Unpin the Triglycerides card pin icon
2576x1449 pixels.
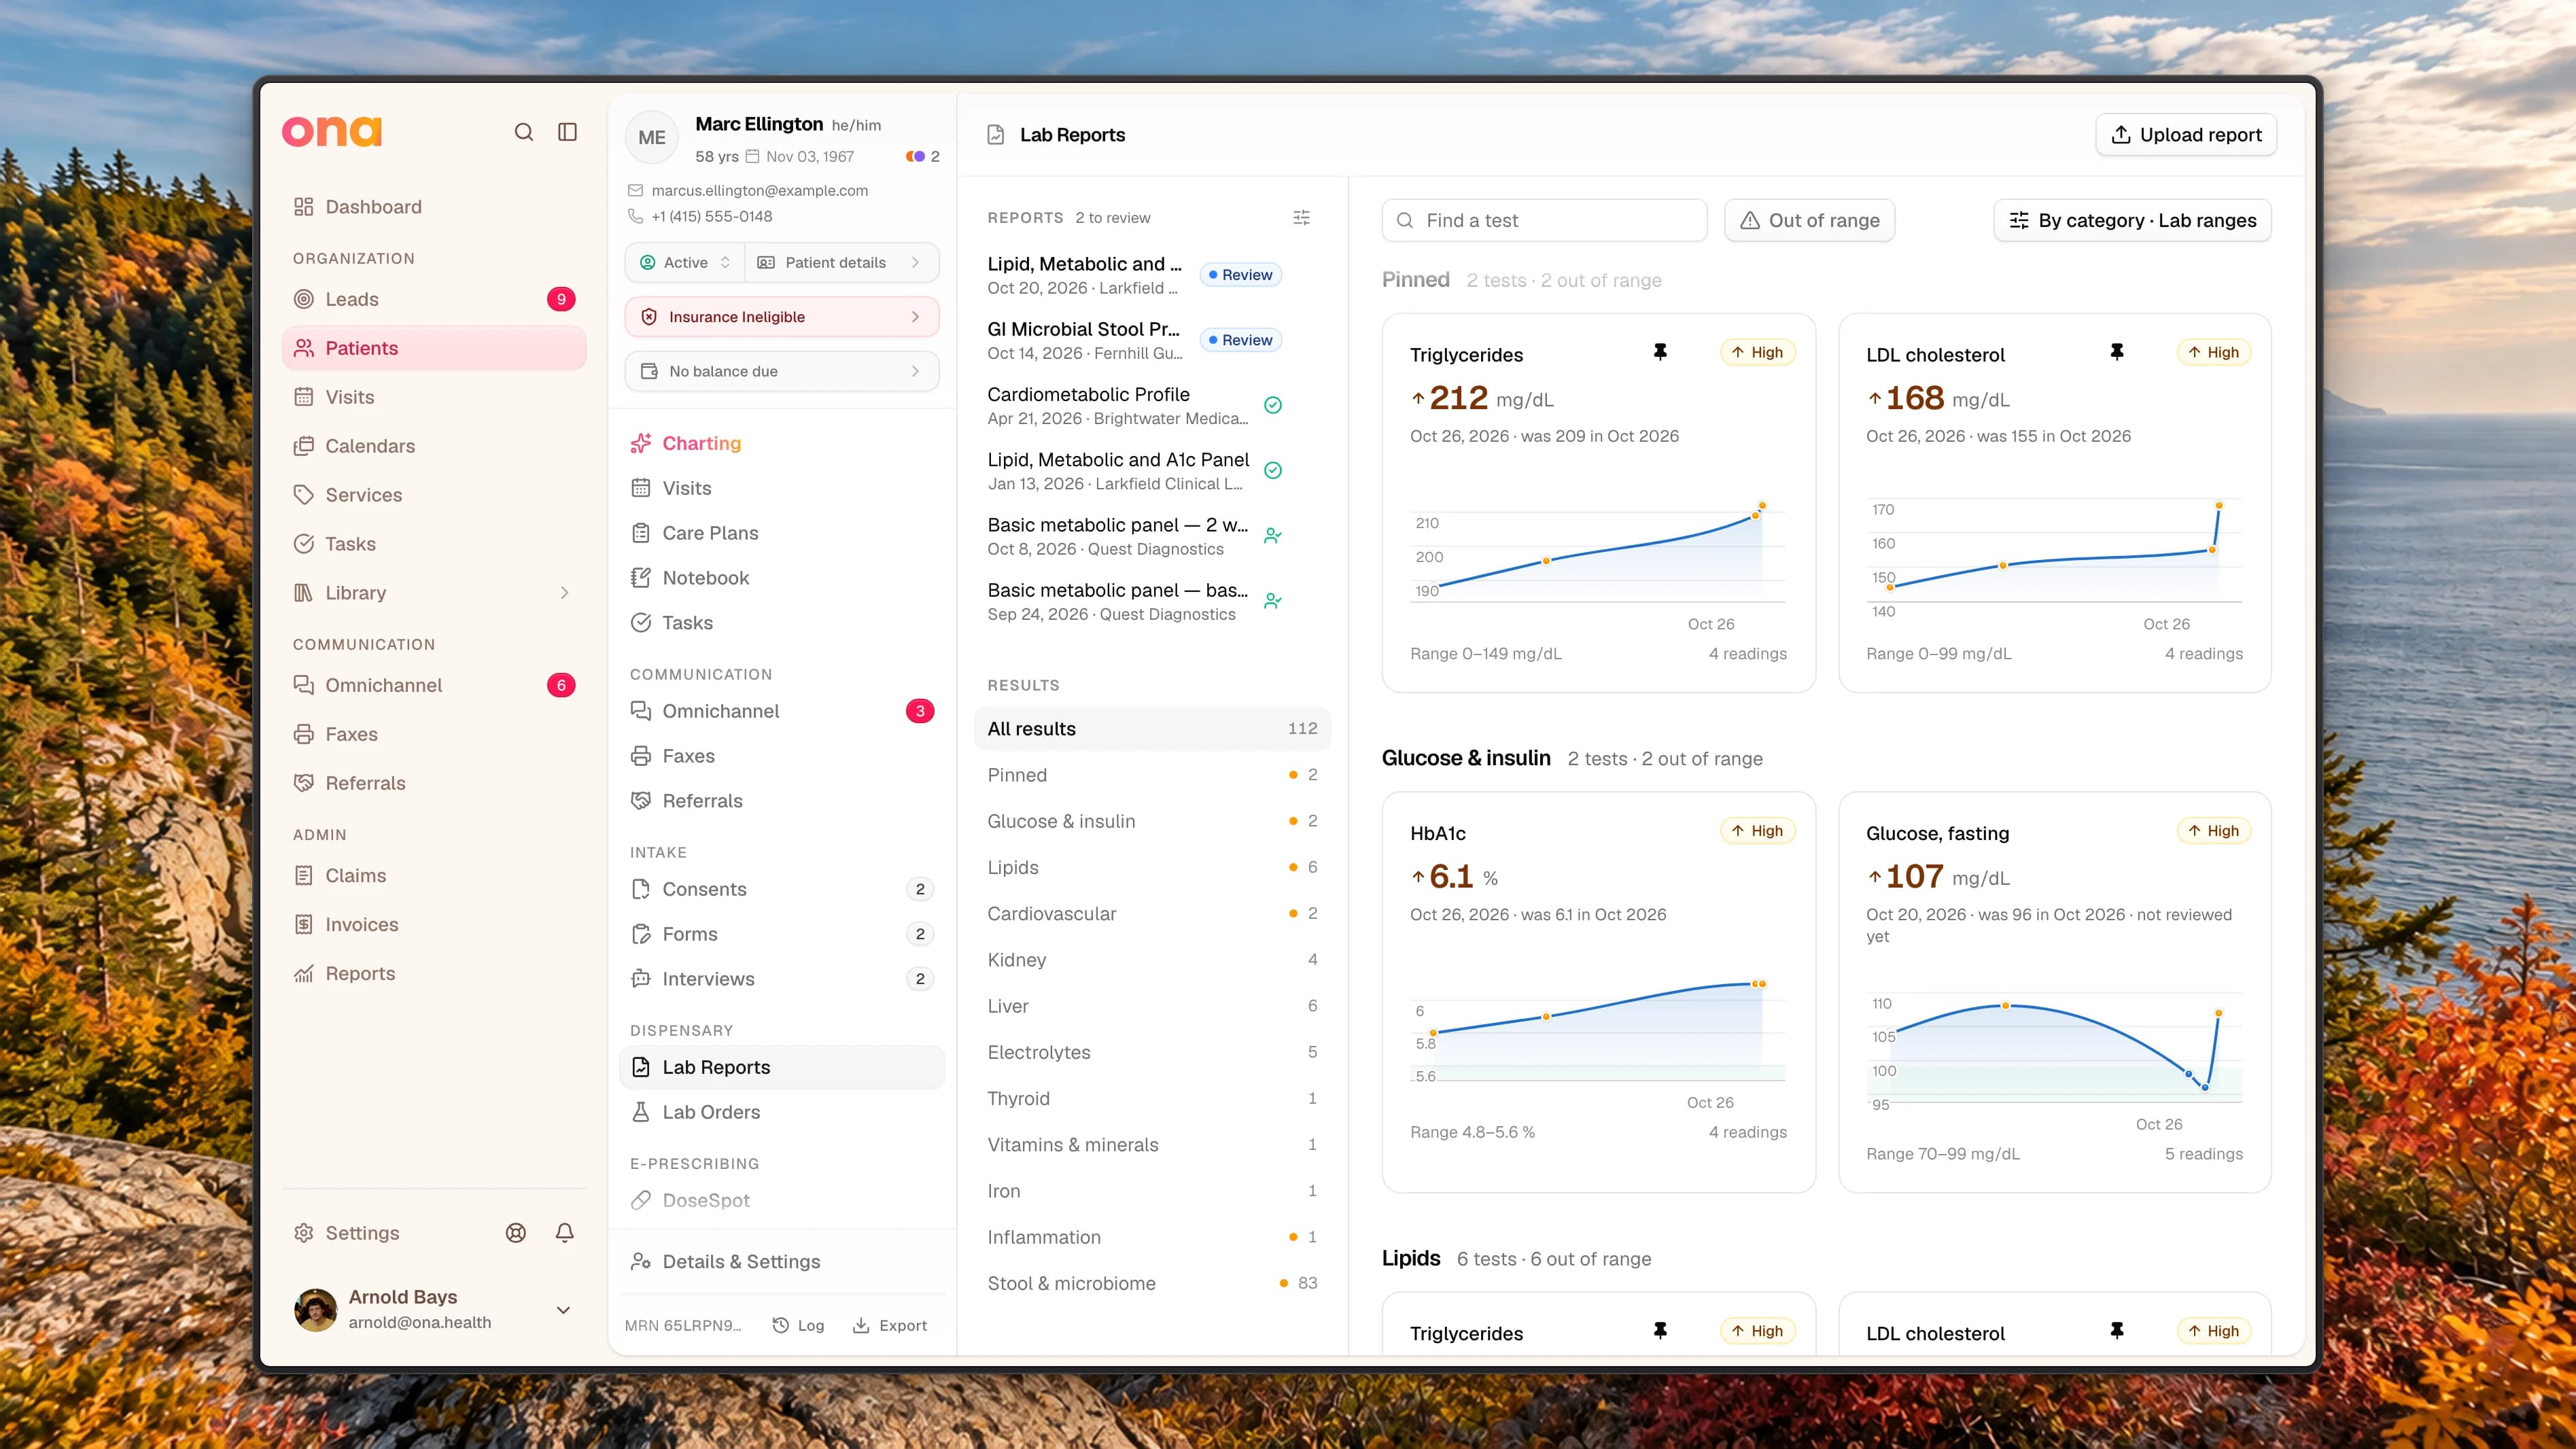coord(1660,352)
